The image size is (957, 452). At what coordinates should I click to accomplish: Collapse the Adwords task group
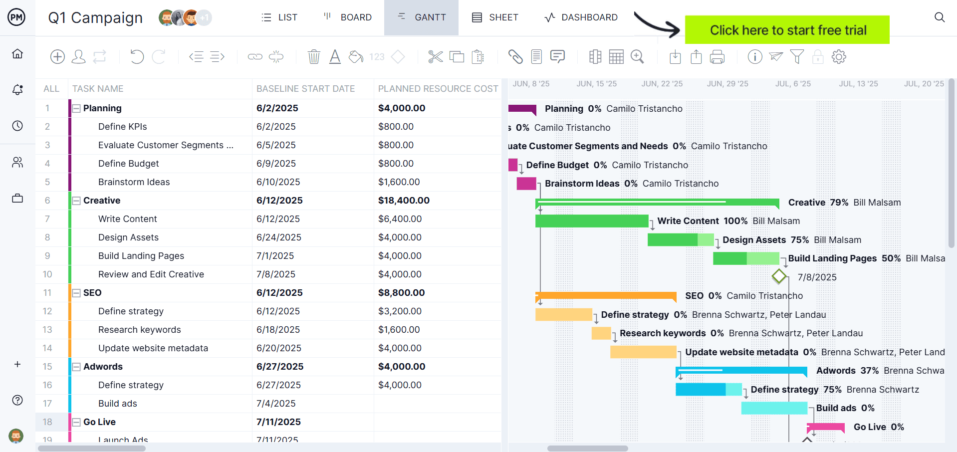click(x=76, y=367)
